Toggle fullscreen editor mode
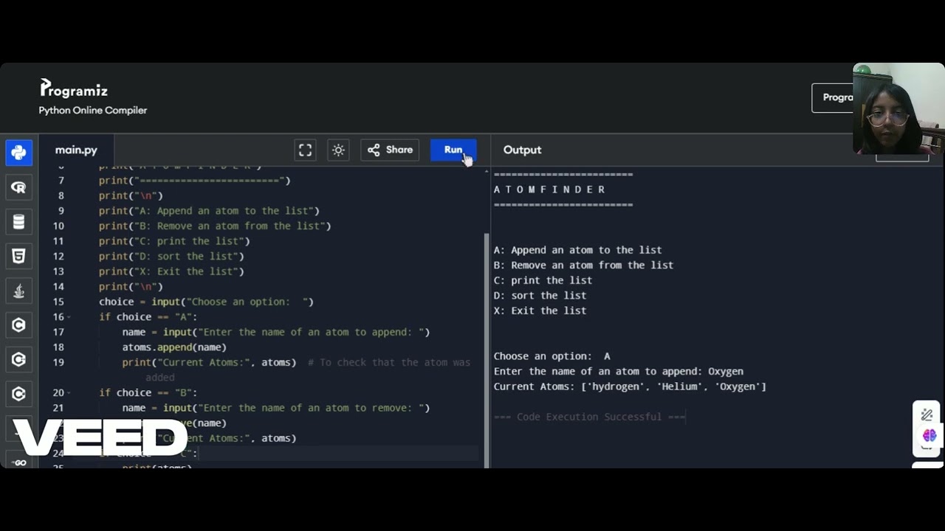 coord(305,150)
